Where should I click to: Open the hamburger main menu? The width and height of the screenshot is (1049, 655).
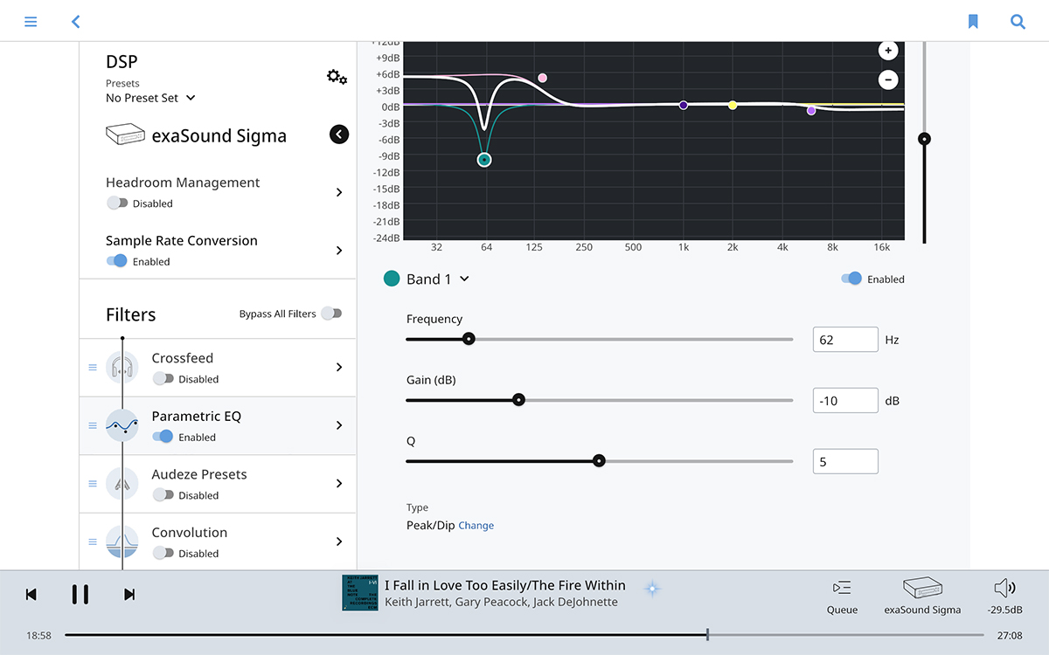31,22
